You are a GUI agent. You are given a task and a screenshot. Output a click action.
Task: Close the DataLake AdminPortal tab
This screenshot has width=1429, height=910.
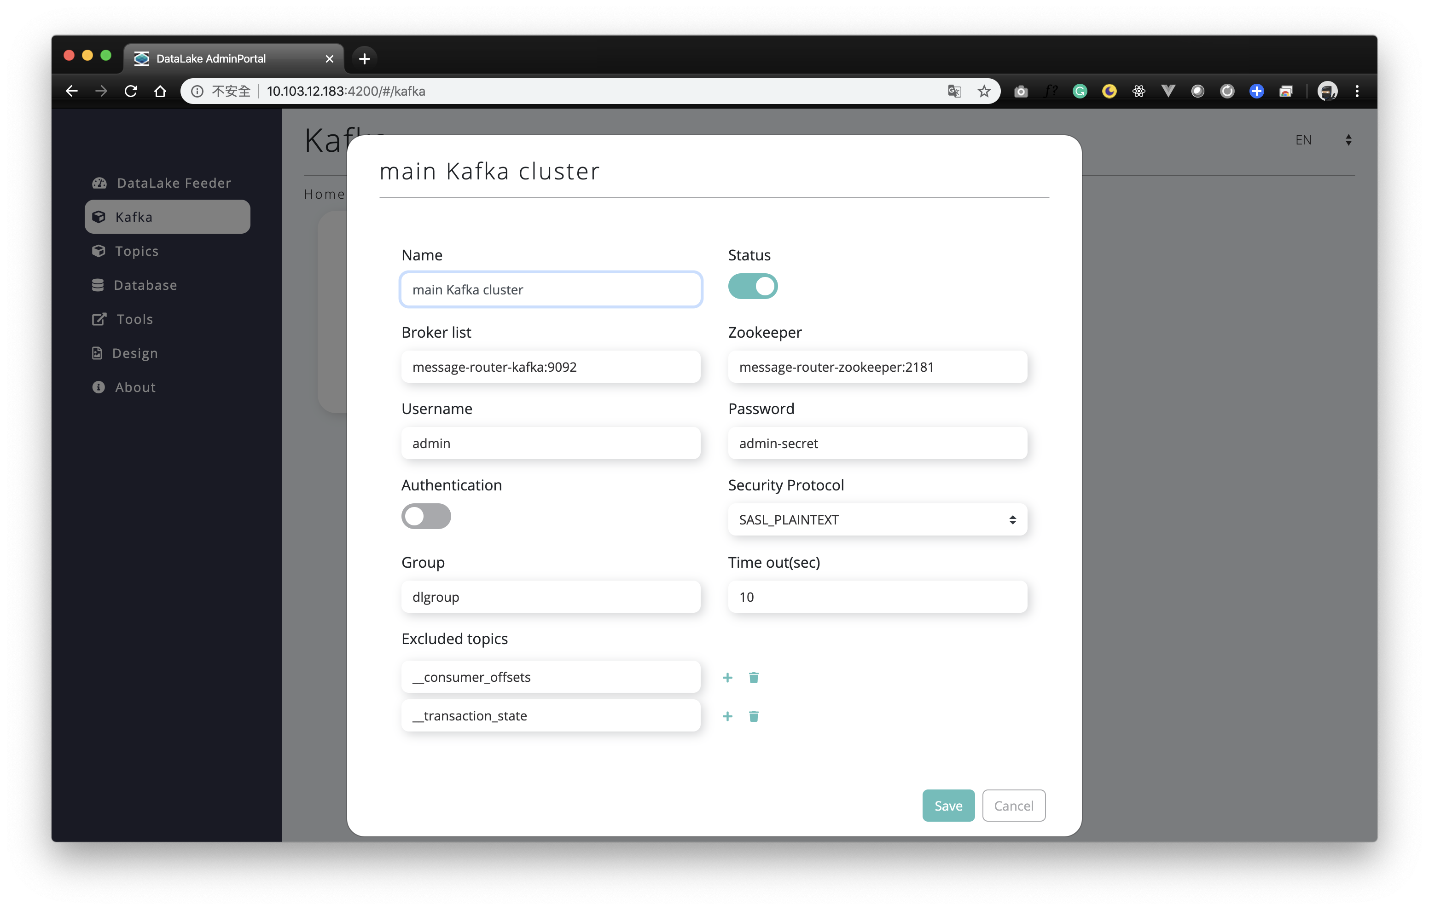[329, 59]
